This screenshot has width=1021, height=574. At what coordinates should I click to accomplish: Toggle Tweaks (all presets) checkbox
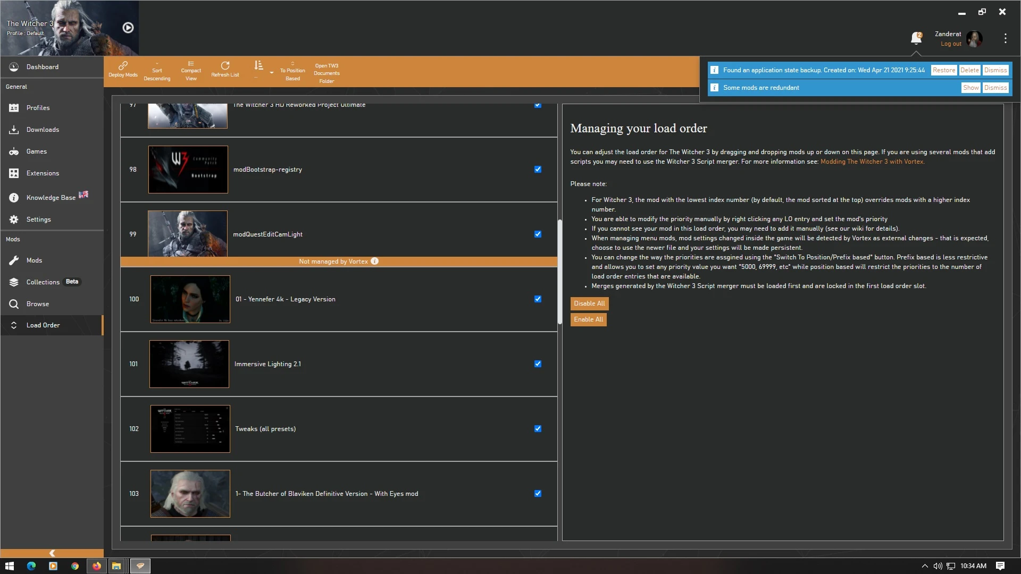point(538,429)
